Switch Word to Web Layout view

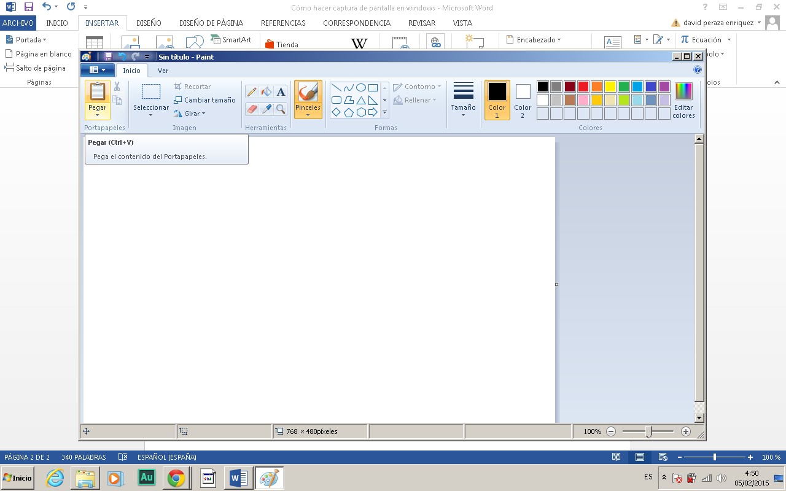(663, 457)
